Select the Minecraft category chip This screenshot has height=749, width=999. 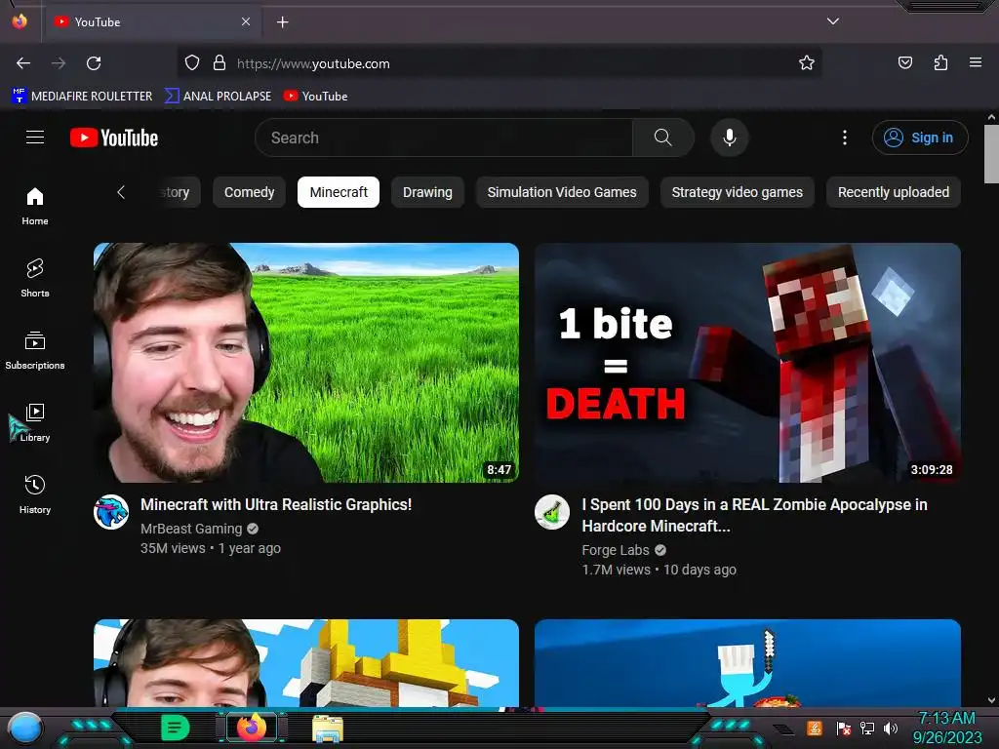tap(339, 192)
